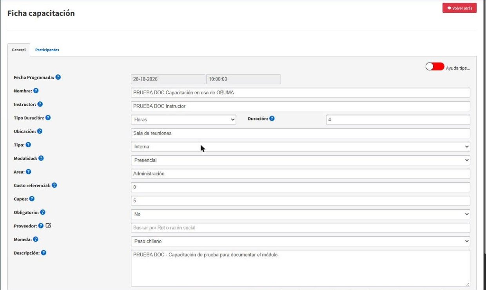Viewport: 486px width, 290px height.
Task: Click the help icon beside Nombre
Action: (36, 91)
